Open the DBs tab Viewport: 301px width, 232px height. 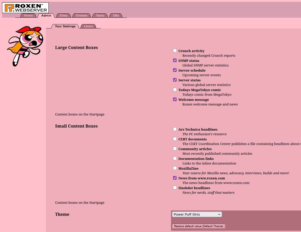(x=116, y=16)
